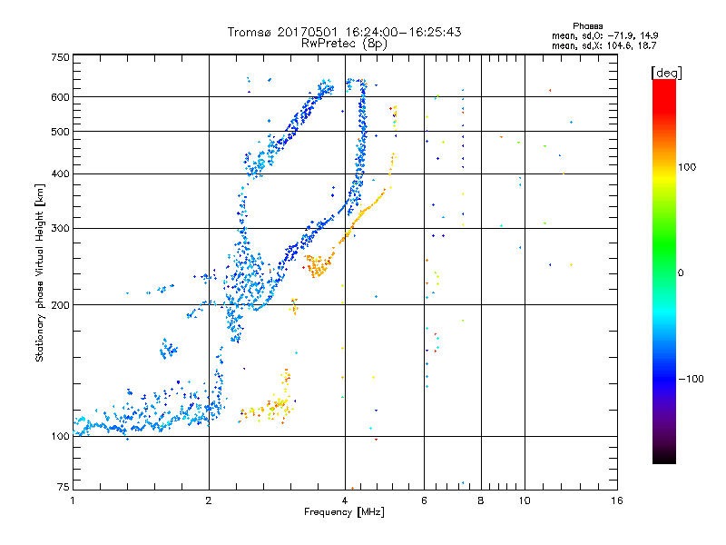Viewport: 726px width, 545px height.
Task: Click the colorbar tick label '0'
Action: pos(681,273)
